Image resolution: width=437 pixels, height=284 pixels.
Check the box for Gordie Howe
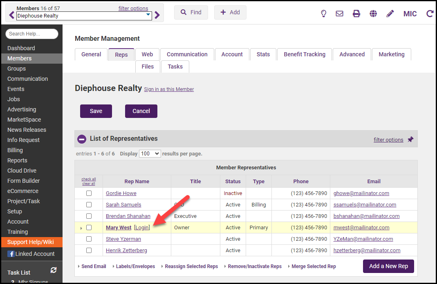pyautogui.click(x=89, y=193)
